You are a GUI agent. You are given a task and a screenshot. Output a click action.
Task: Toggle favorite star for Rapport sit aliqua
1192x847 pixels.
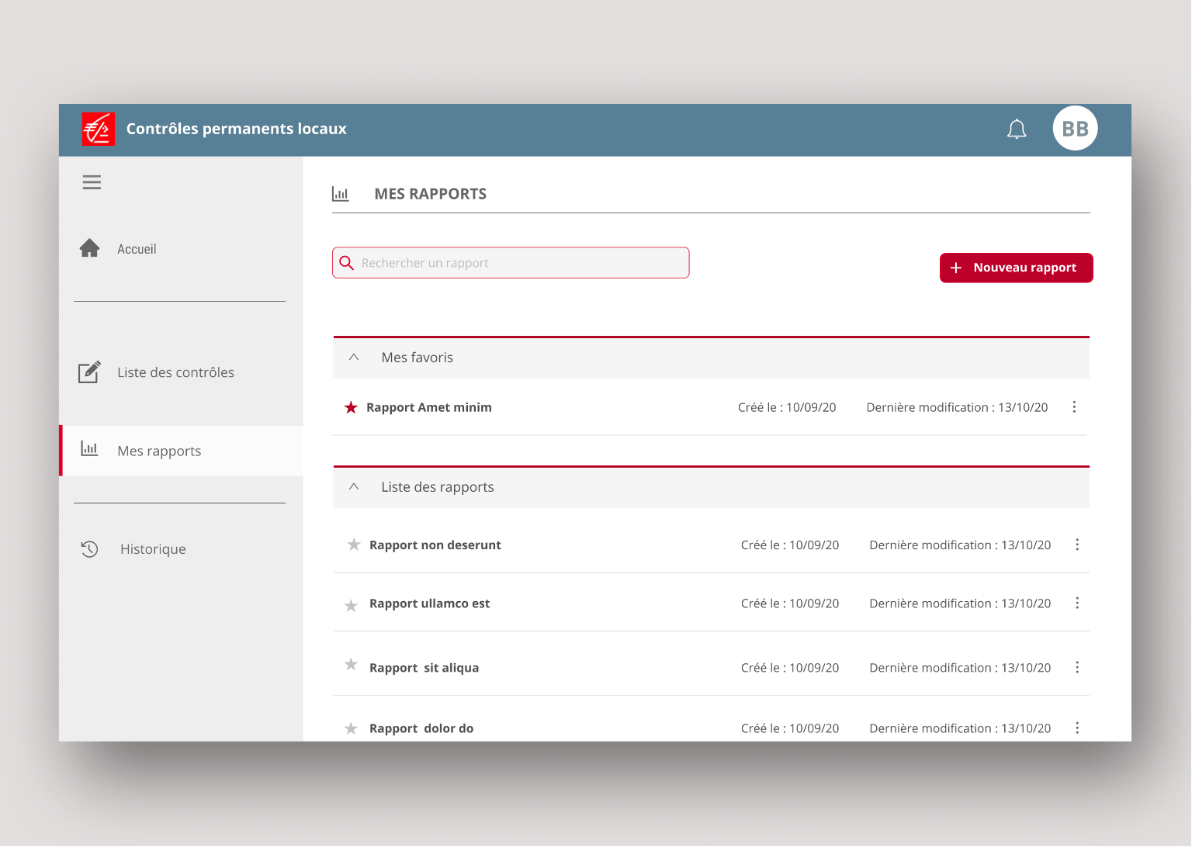tap(352, 665)
